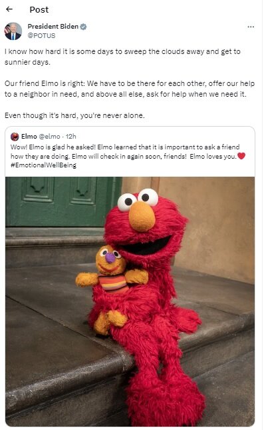Image resolution: width=264 pixels, height=430 pixels.
Task: Click "you're never alone" closing line
Action: tap(74, 115)
